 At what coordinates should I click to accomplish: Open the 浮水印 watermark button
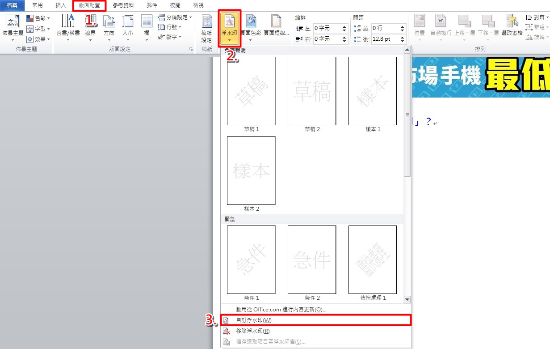click(x=229, y=29)
